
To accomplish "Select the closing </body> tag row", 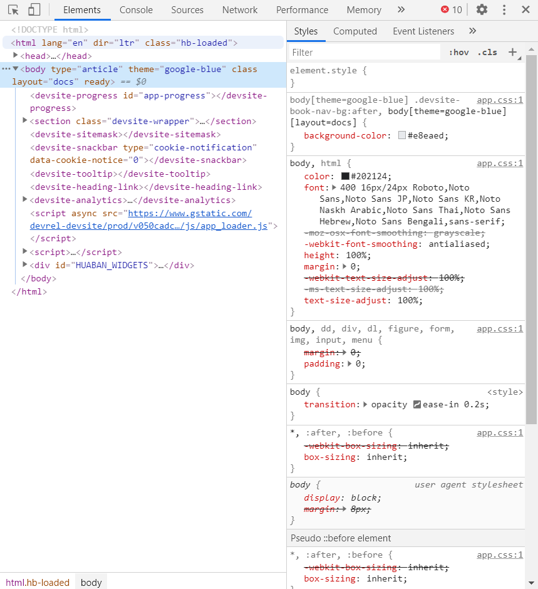I will click(x=38, y=278).
